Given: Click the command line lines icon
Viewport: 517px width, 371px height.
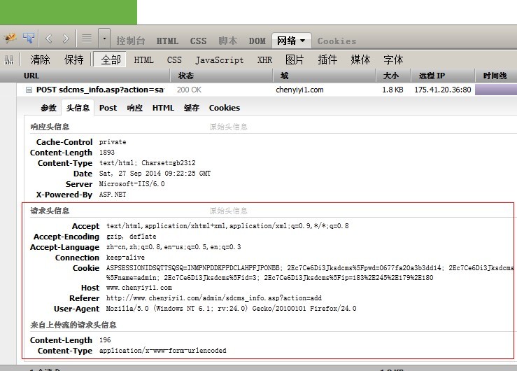Looking at the screenshot, I should coord(87,38).
